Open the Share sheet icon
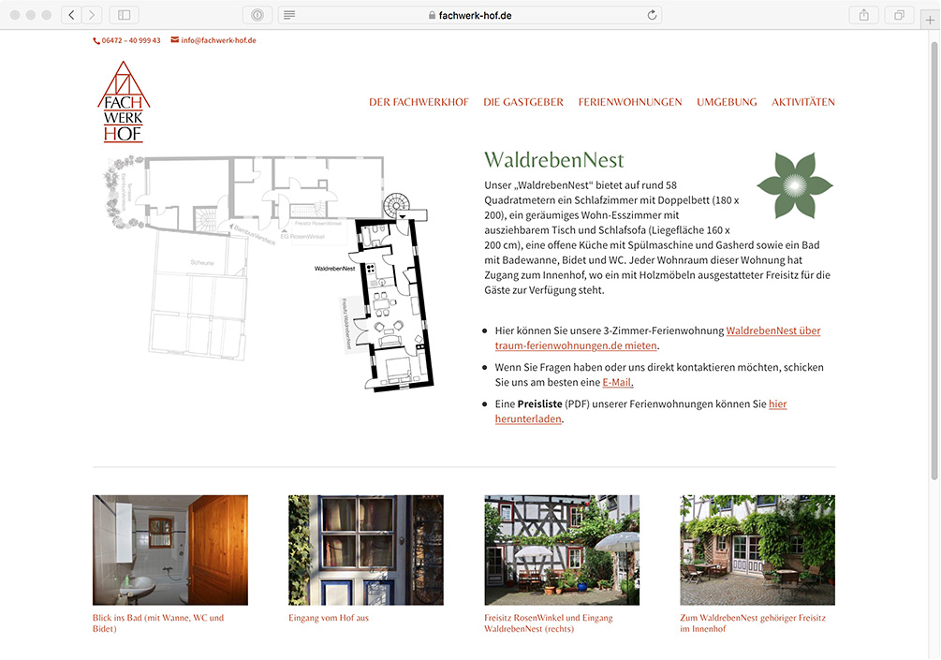The image size is (941, 660). [863, 15]
